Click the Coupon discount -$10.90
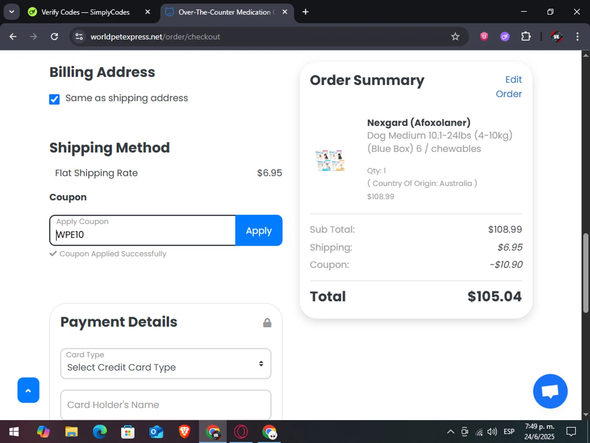 pyautogui.click(x=506, y=265)
